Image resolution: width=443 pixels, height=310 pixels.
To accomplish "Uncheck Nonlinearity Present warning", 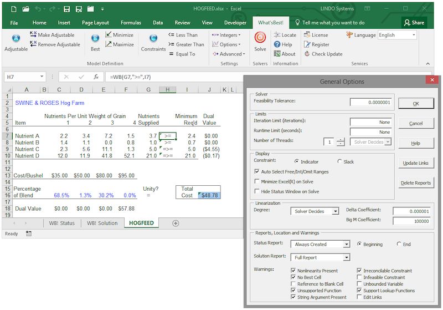I will click(x=293, y=271).
